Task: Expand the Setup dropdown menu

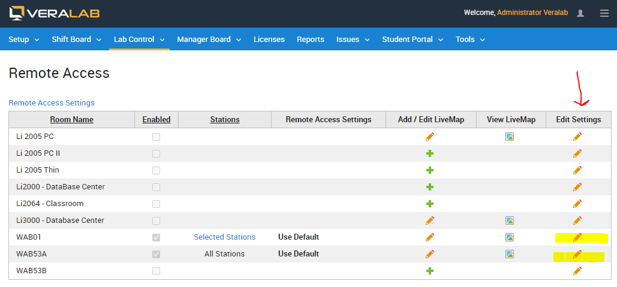Action: pyautogui.click(x=24, y=40)
